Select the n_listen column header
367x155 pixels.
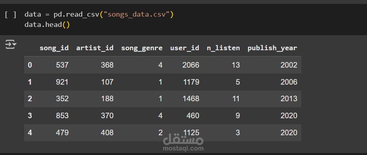pos(223,48)
